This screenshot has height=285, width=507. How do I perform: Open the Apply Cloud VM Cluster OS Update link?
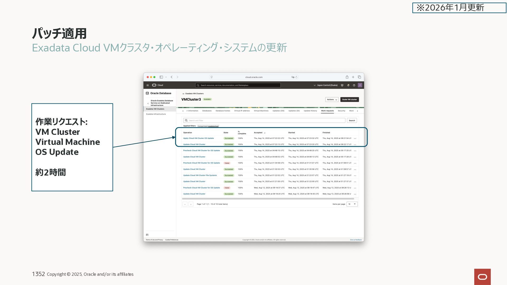click(199, 138)
